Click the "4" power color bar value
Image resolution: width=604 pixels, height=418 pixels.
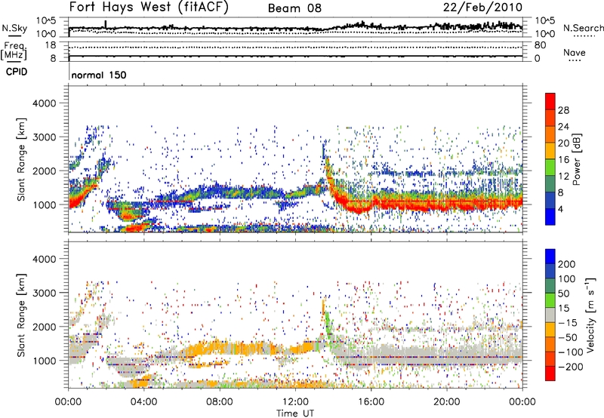click(x=560, y=209)
